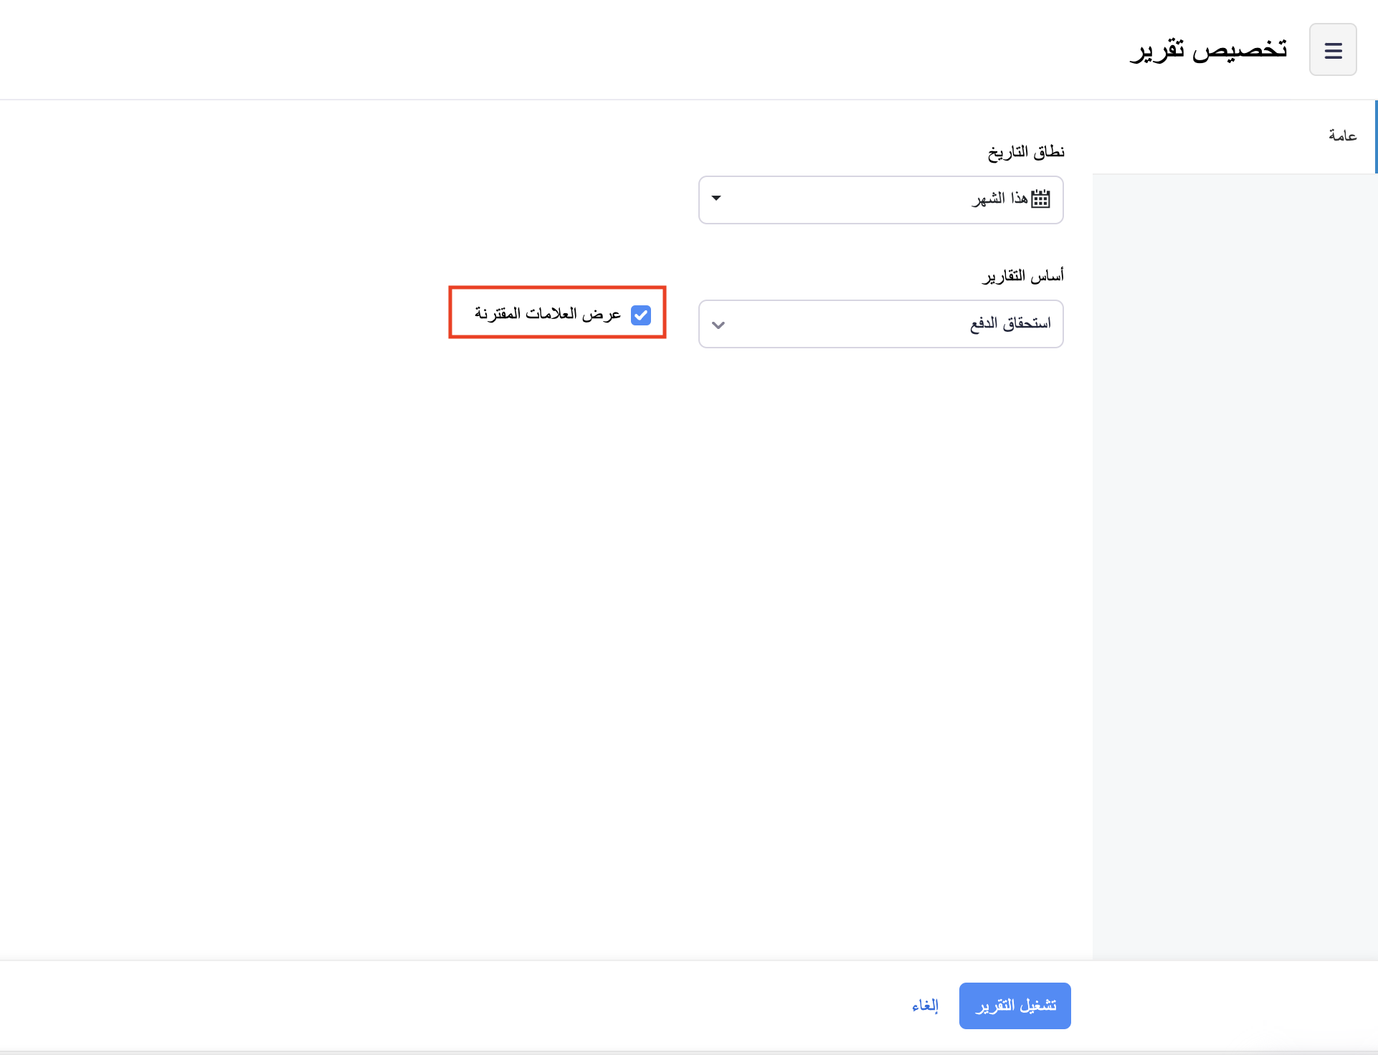Click the استحقاق الدفع selected value text
Image resolution: width=1378 pixels, height=1055 pixels.
(1010, 324)
